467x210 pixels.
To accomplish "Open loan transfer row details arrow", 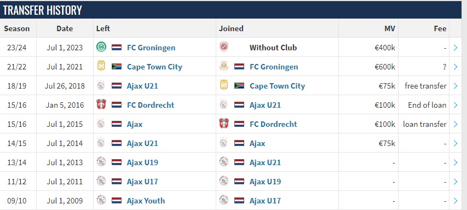I will pyautogui.click(x=456, y=124).
